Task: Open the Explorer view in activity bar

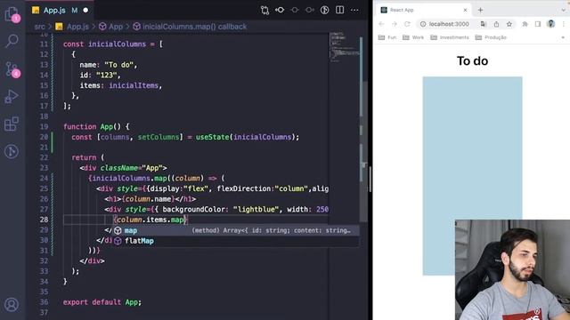Action: click(x=12, y=14)
